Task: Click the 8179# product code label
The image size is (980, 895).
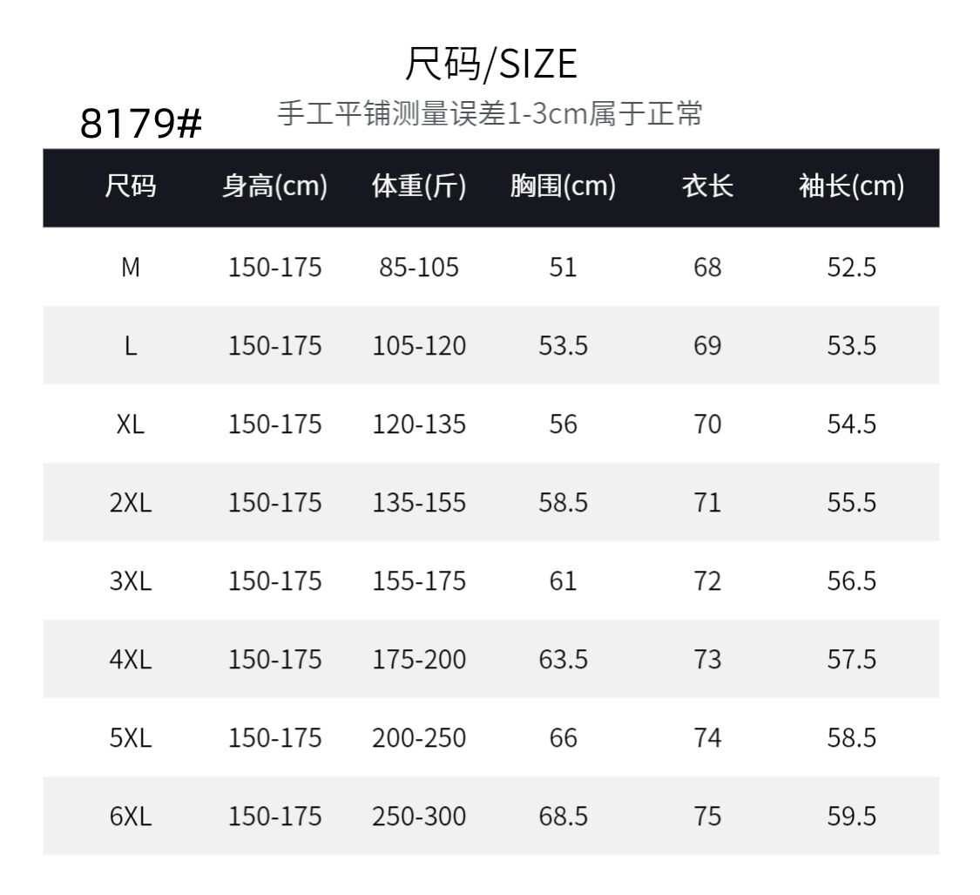Action: point(141,125)
